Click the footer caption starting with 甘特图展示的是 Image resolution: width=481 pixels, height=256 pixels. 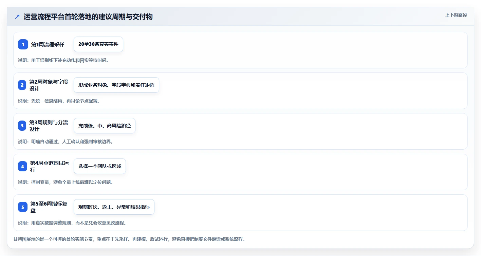pyautogui.click(x=129, y=239)
